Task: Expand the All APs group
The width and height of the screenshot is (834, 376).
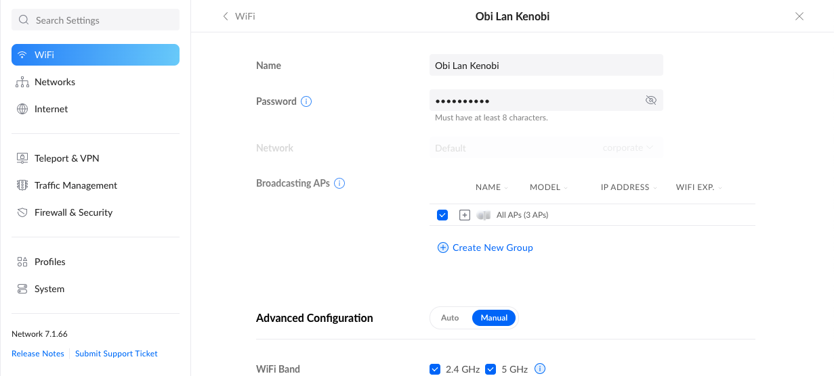Action: tap(465, 215)
